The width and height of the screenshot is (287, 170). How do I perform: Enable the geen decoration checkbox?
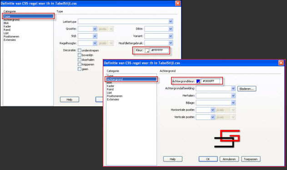tap(80, 69)
